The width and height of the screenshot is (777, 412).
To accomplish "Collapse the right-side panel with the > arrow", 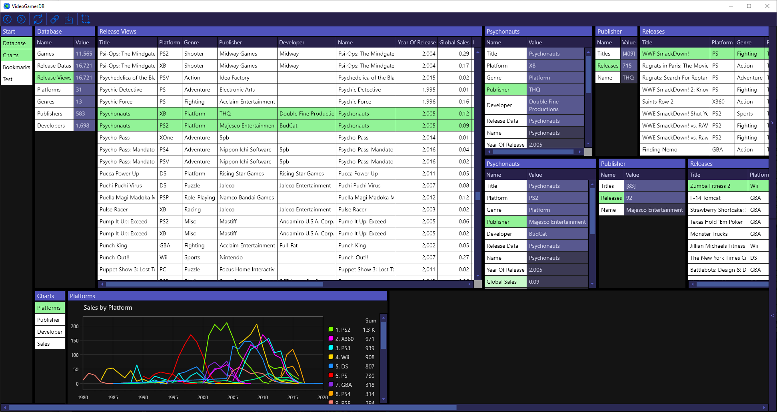I will 773,123.
